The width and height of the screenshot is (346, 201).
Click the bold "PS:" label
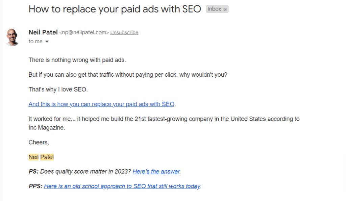coord(34,172)
